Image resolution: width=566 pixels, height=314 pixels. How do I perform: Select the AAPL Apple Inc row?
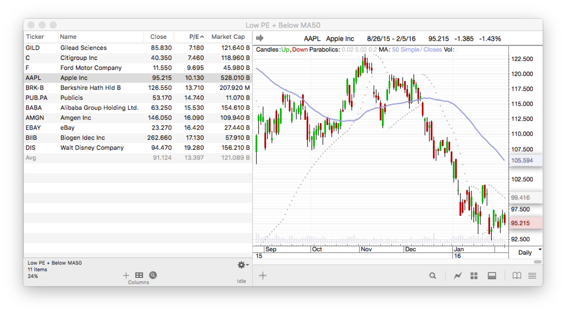click(93, 78)
